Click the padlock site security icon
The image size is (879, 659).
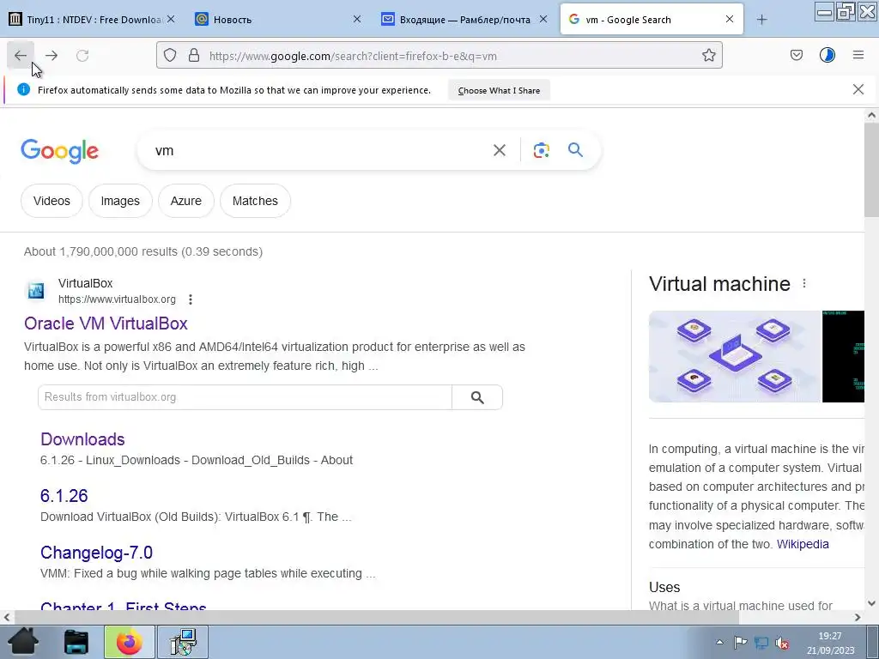[194, 56]
